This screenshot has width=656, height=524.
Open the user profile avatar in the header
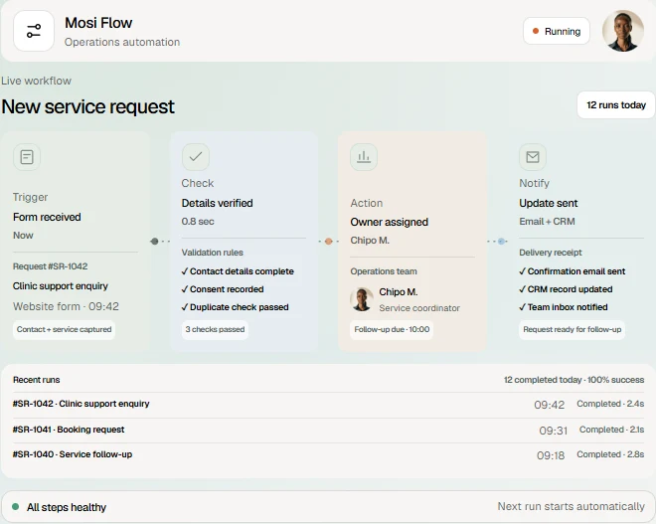point(622,31)
